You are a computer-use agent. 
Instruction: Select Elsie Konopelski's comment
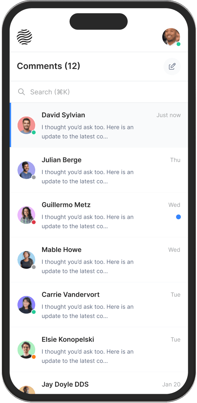(99, 350)
